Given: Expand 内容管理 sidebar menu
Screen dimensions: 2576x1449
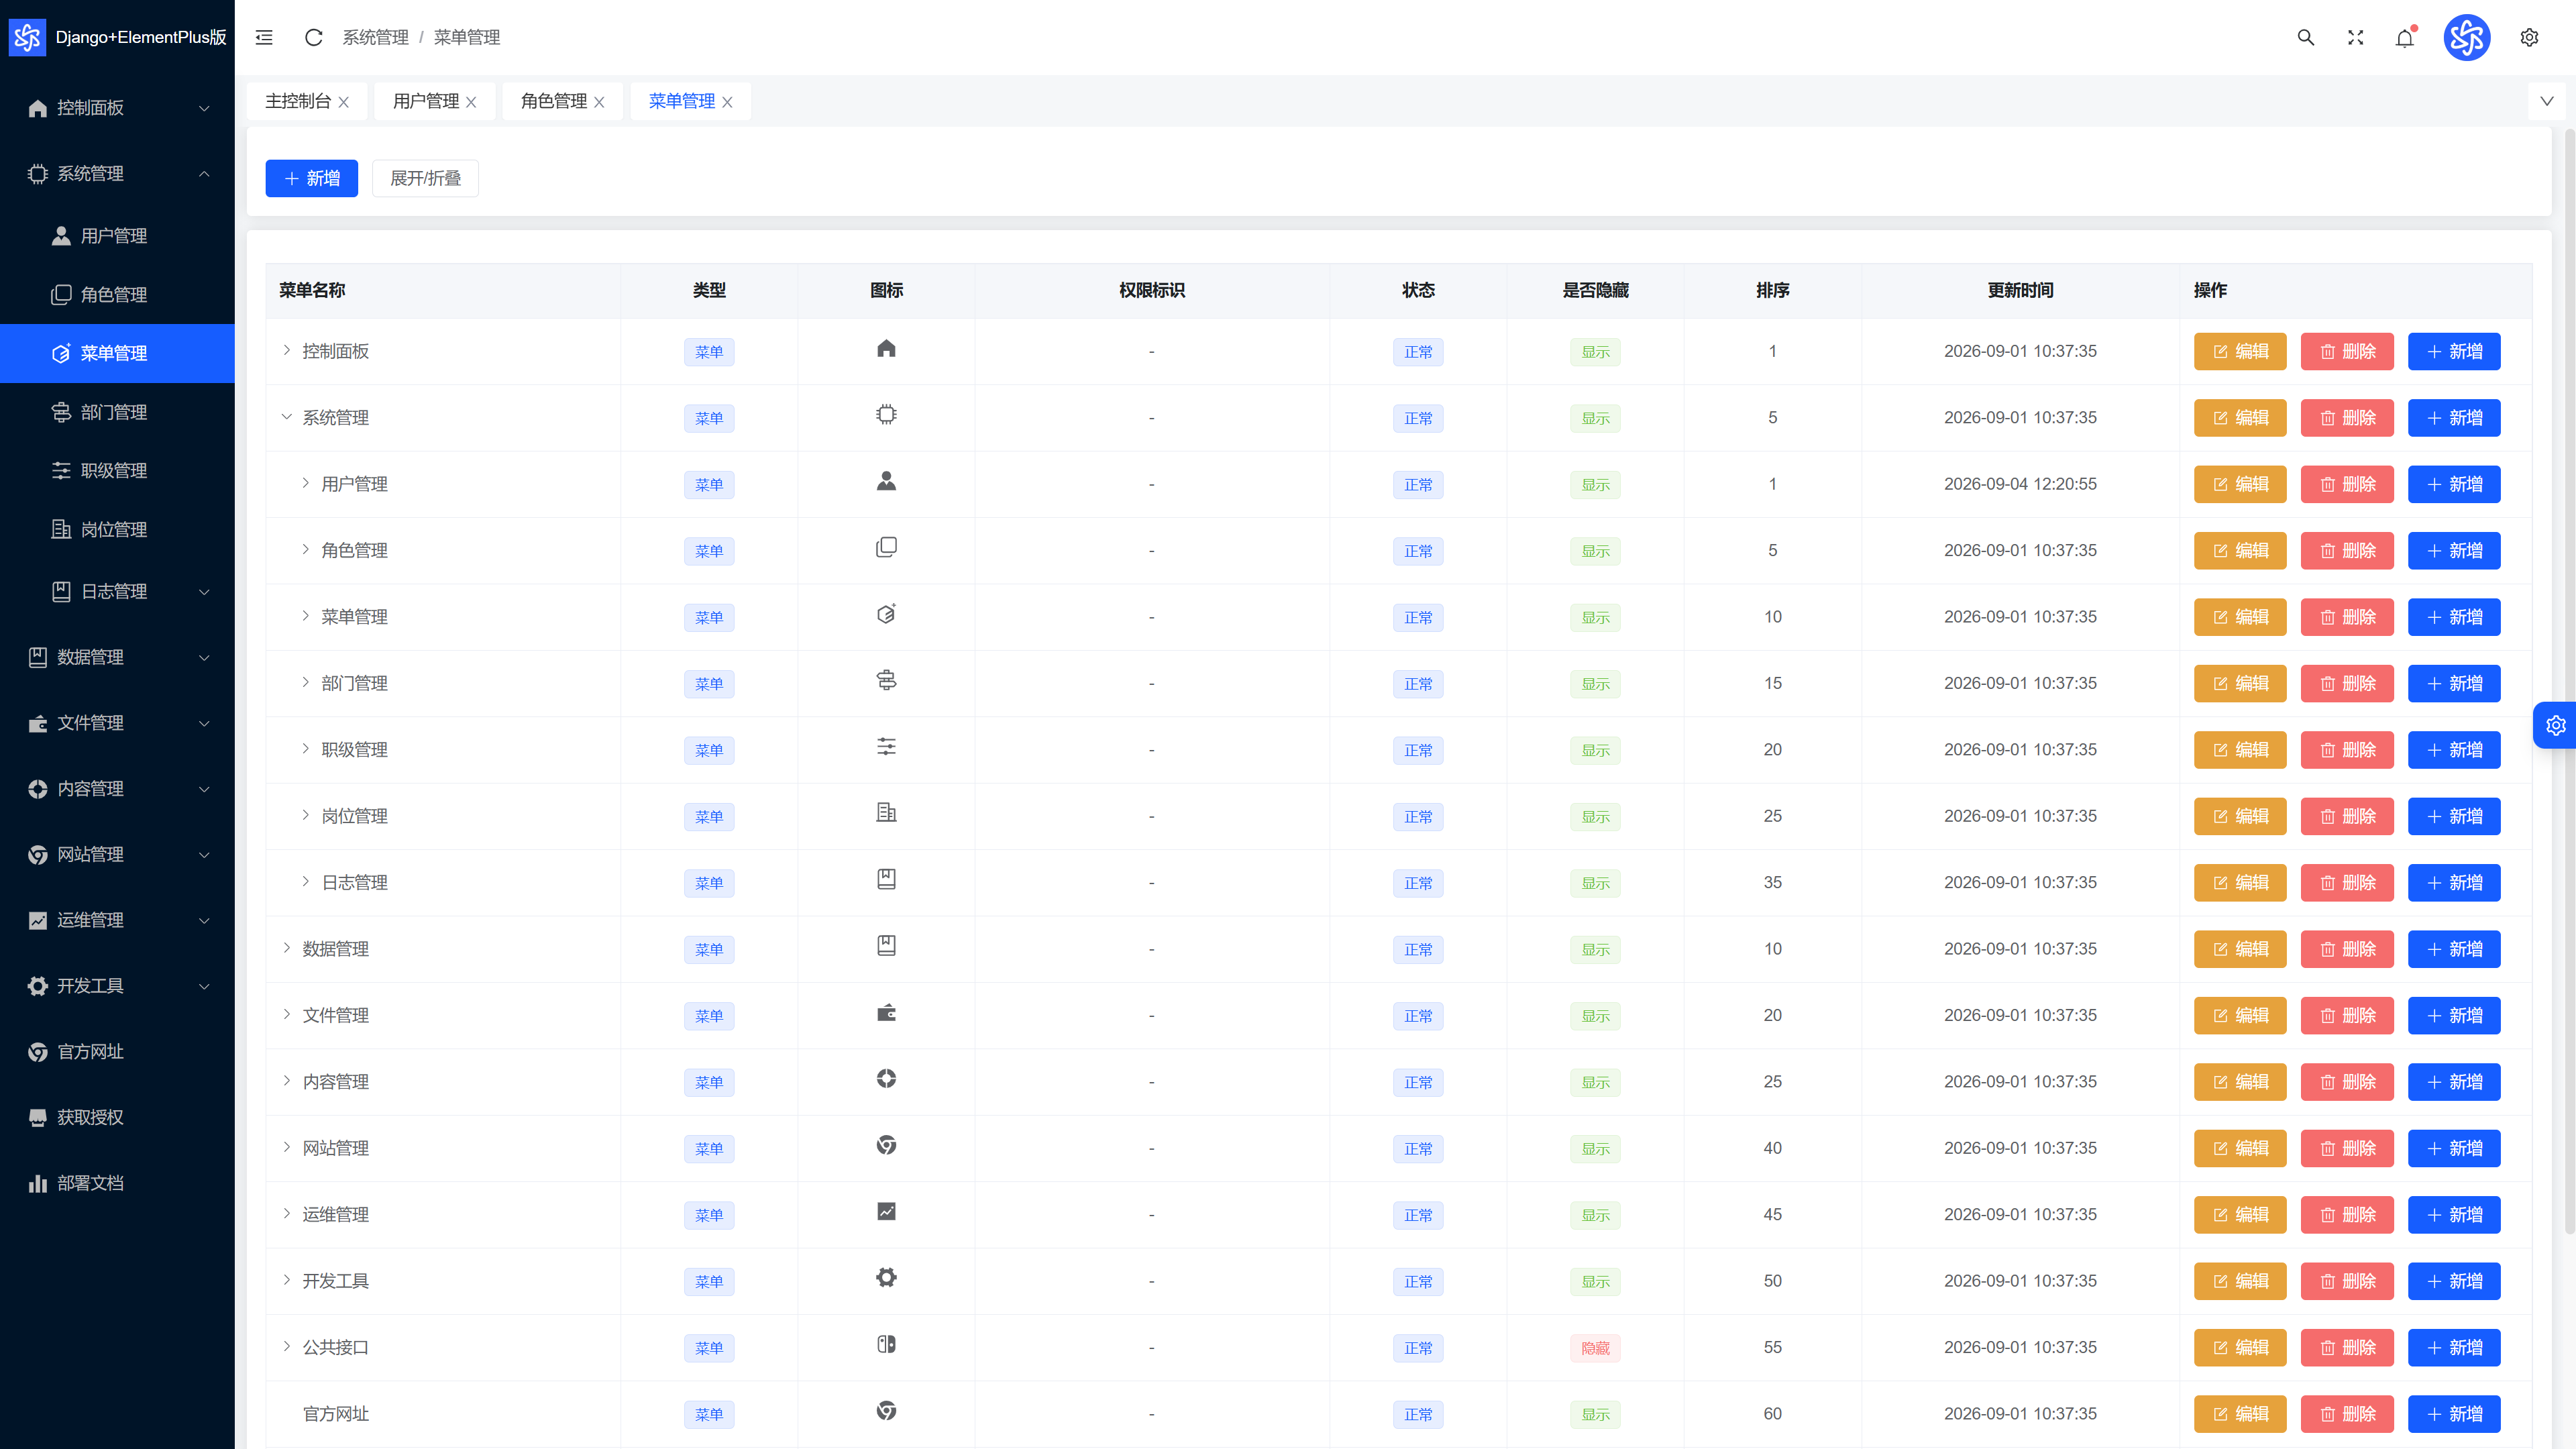Looking at the screenshot, I should point(117,789).
